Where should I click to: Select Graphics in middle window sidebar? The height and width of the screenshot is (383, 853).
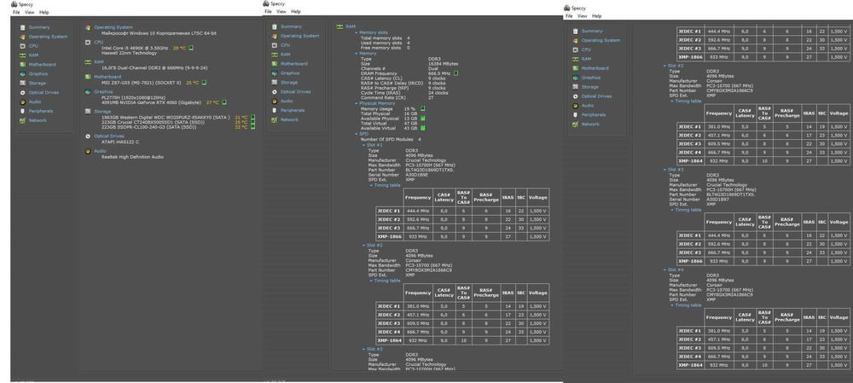290,73
